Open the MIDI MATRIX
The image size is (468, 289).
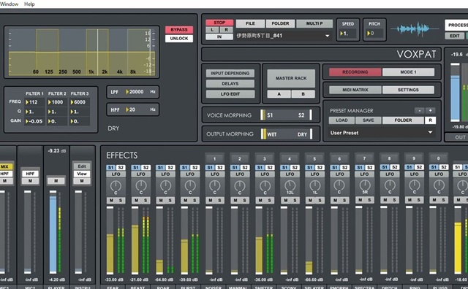pyautogui.click(x=355, y=90)
